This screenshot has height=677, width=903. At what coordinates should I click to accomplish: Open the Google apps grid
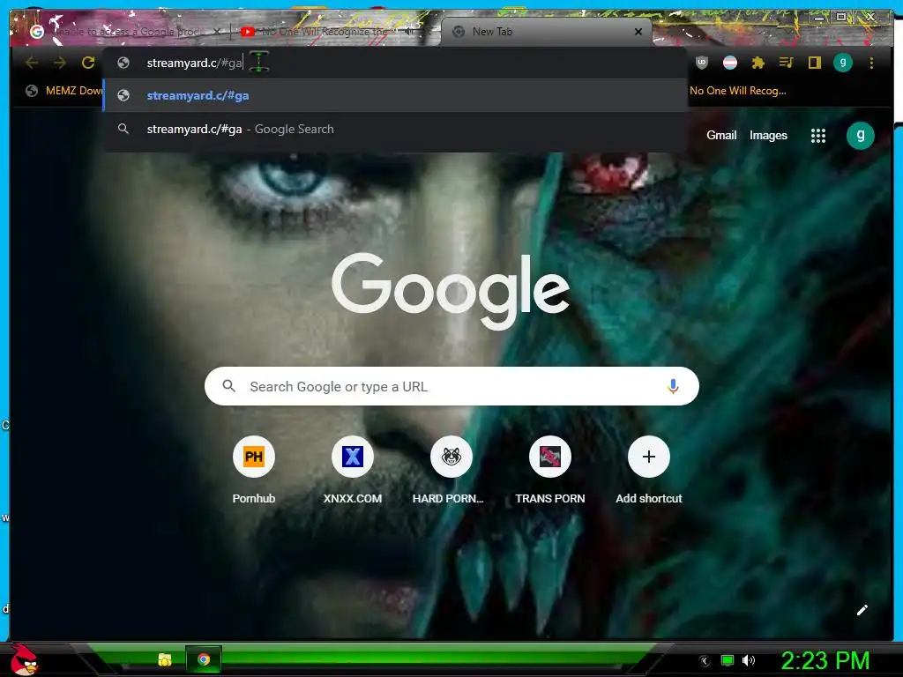pos(818,136)
